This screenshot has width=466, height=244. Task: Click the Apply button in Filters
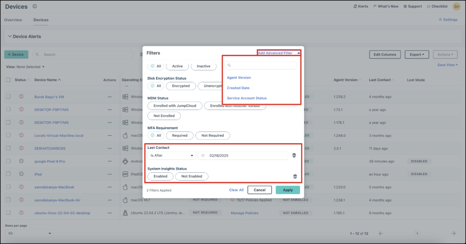click(x=288, y=190)
